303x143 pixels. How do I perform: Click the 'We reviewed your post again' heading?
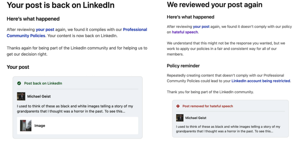(215, 5)
